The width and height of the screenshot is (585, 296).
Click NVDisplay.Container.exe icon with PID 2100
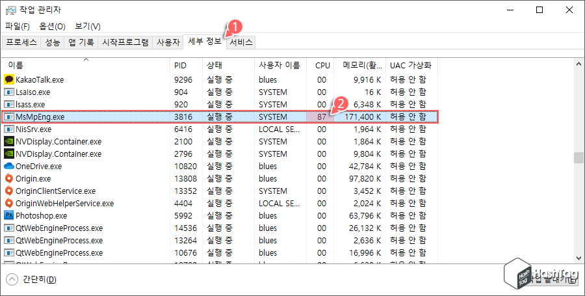[9, 141]
